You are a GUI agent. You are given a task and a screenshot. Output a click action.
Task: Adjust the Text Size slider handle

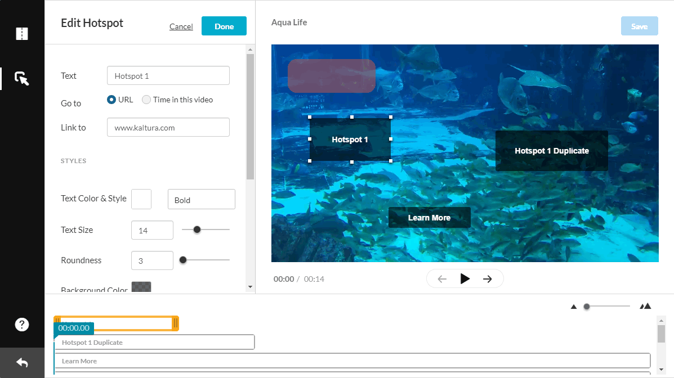point(197,230)
